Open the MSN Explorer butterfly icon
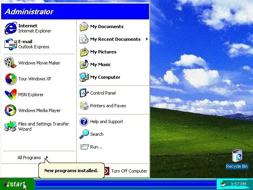This screenshot has width=253, height=190. click(11, 95)
